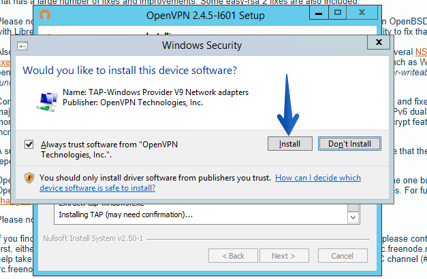Viewport: 427px width, 279px height.
Task: Click the Cancel button in OpenVPN Setup
Action: (343, 256)
